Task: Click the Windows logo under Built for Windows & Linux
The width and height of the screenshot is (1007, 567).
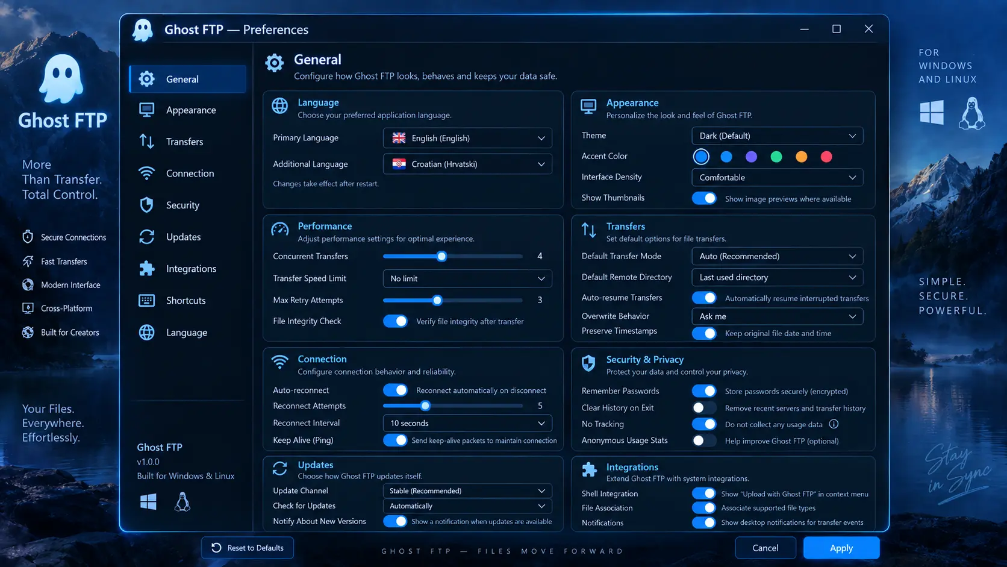Action: (x=148, y=501)
